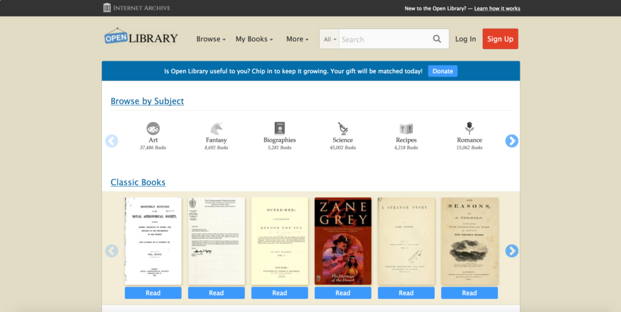This screenshot has width=621, height=312.
Task: Select the Romance rose subject icon
Action: [x=470, y=128]
